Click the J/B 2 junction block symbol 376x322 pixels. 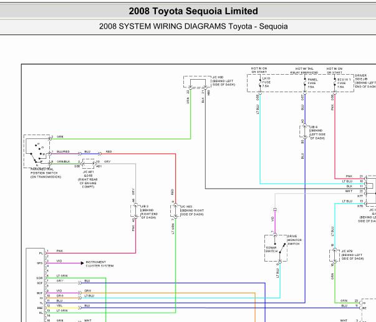coord(135,211)
